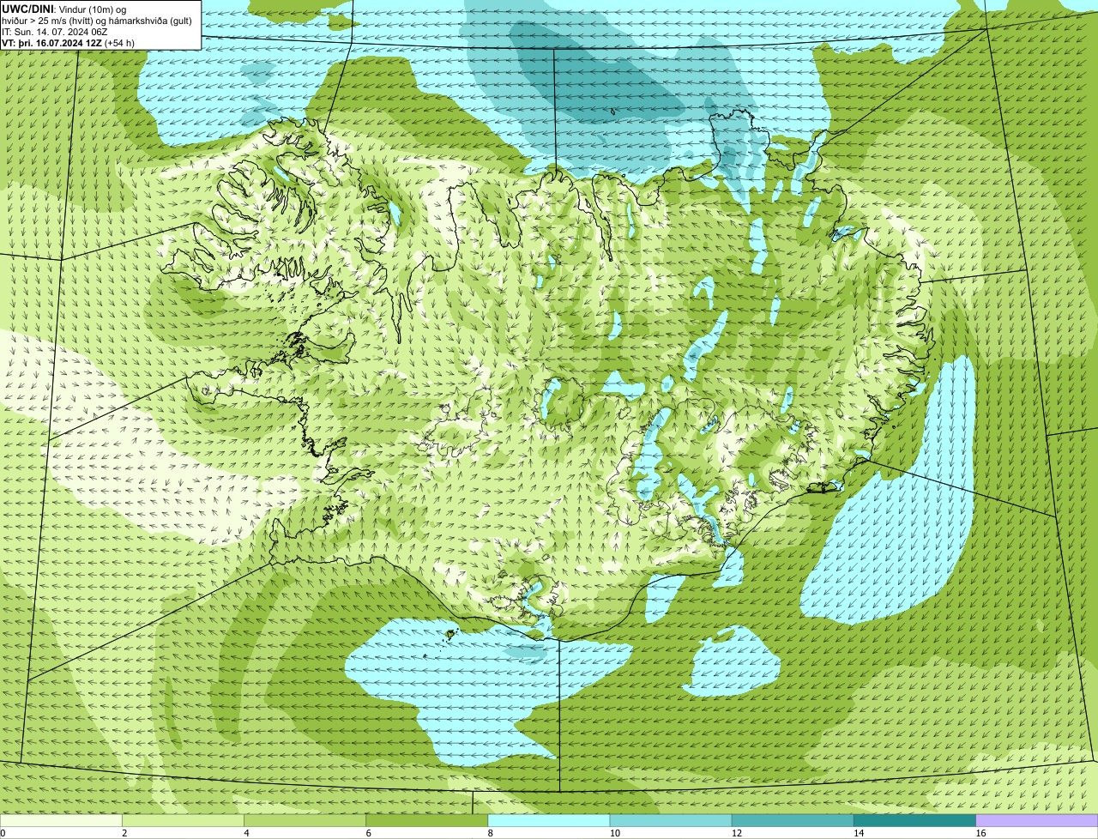
Task: Click the 12–14 m/s teal legend swatch
Action: click(793, 821)
